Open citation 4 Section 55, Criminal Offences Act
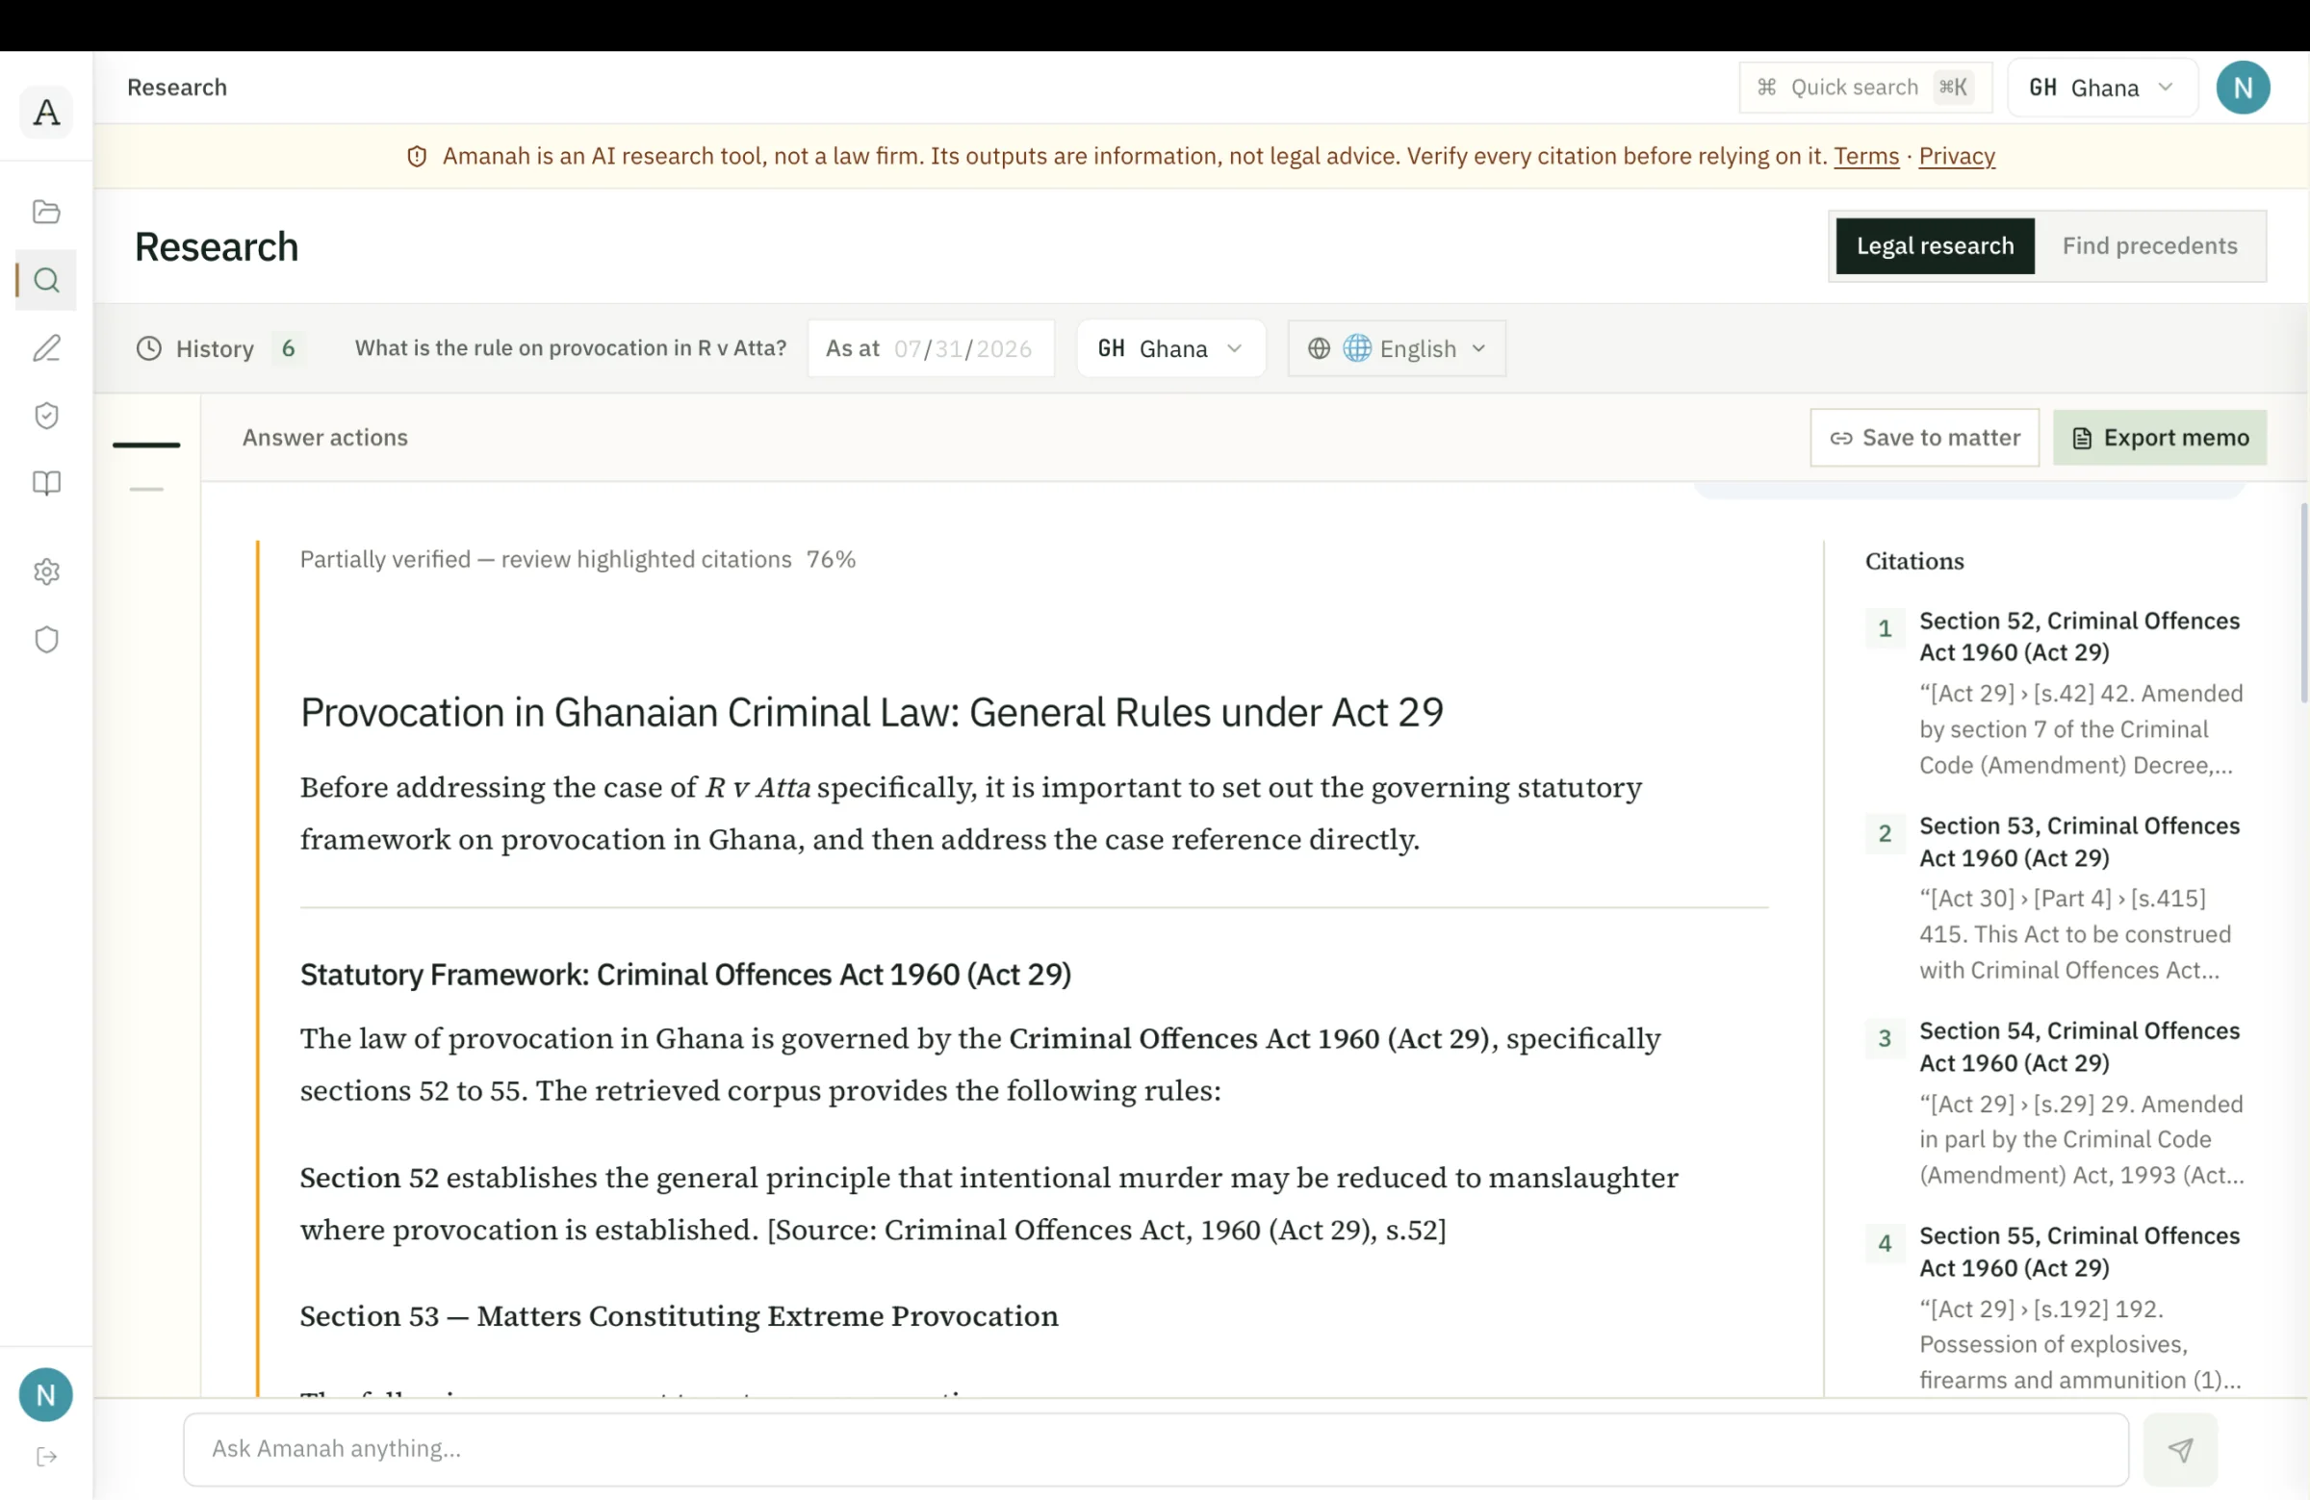This screenshot has width=2310, height=1500. [2079, 1252]
